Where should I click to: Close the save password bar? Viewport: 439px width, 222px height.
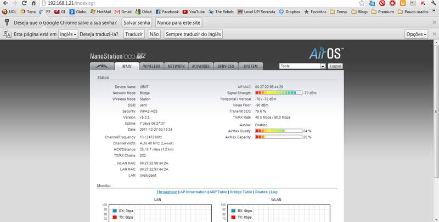[434, 22]
